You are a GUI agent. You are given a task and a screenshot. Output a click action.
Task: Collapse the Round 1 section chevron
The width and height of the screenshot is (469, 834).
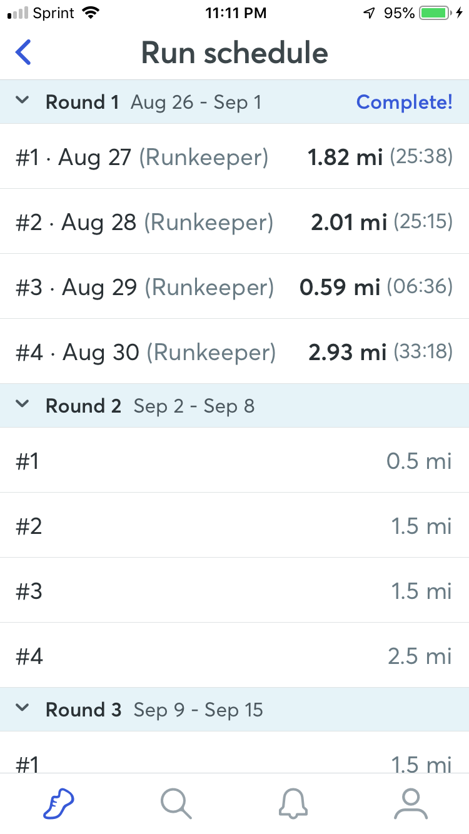23,100
